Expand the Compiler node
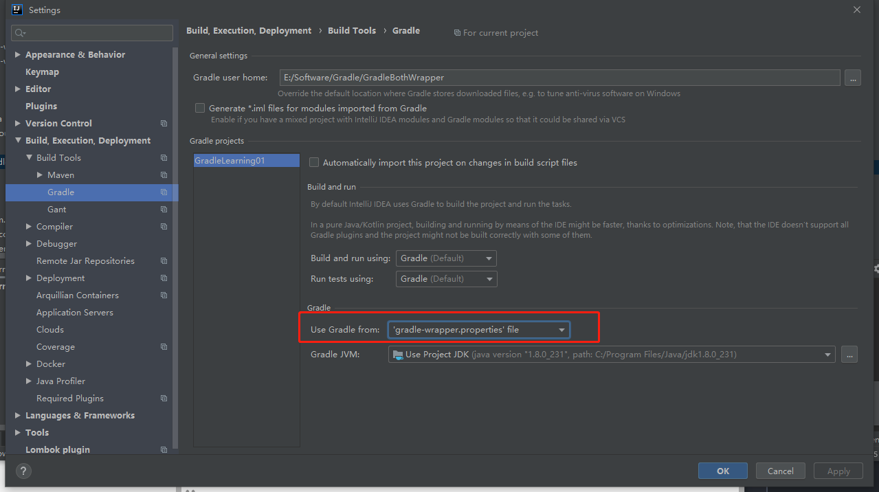The width and height of the screenshot is (879, 492). click(x=29, y=227)
